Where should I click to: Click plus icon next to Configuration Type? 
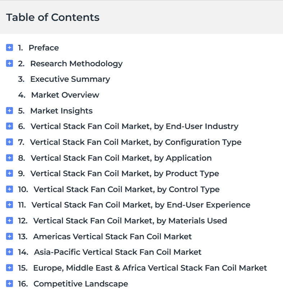point(10,142)
